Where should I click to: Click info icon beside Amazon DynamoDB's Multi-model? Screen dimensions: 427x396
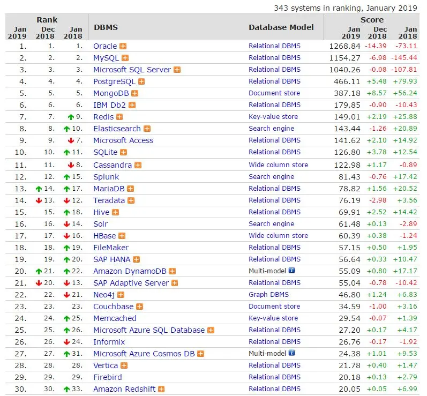pyautogui.click(x=291, y=271)
